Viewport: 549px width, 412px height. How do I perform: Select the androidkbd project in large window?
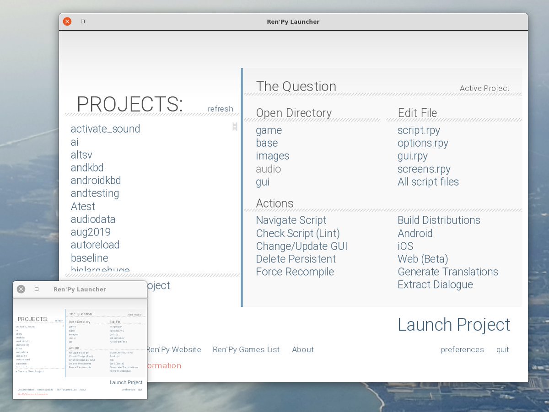pyautogui.click(x=96, y=181)
